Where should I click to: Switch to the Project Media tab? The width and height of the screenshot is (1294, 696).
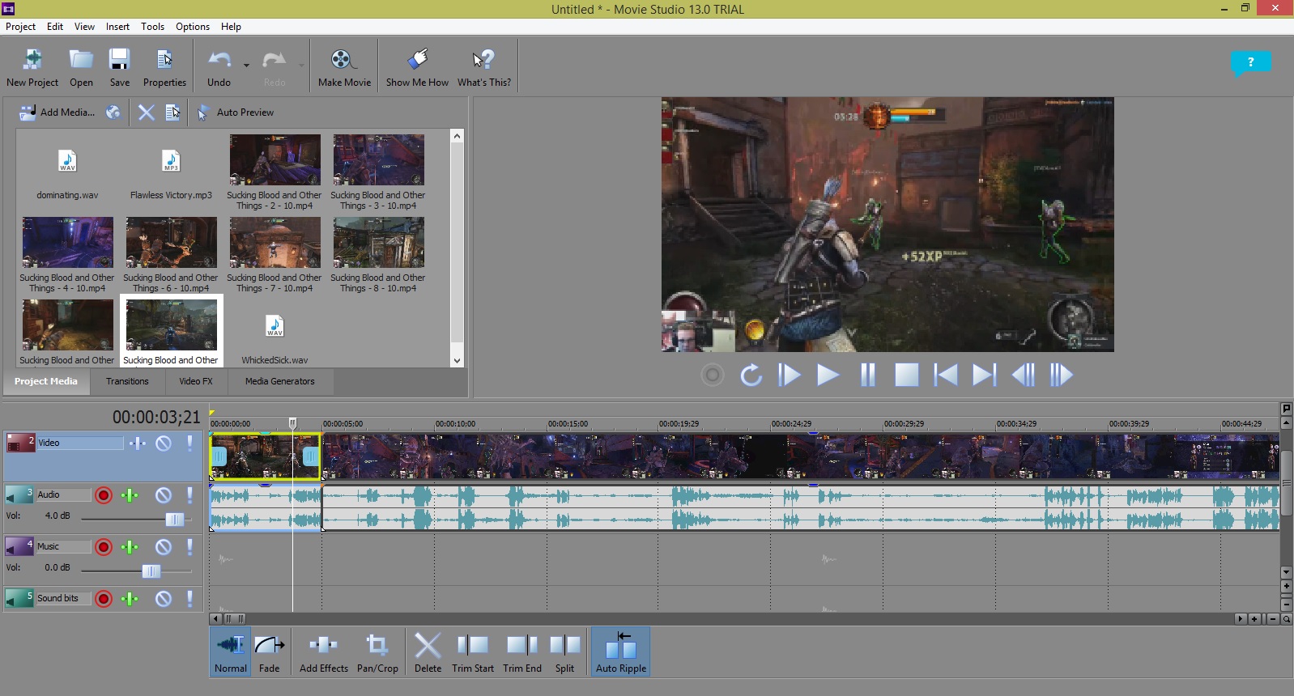(46, 381)
